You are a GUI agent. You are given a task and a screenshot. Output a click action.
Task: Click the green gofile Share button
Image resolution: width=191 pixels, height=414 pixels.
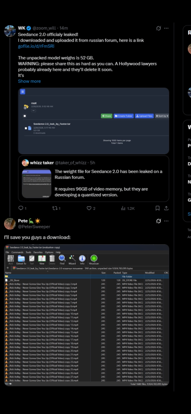[106, 116]
